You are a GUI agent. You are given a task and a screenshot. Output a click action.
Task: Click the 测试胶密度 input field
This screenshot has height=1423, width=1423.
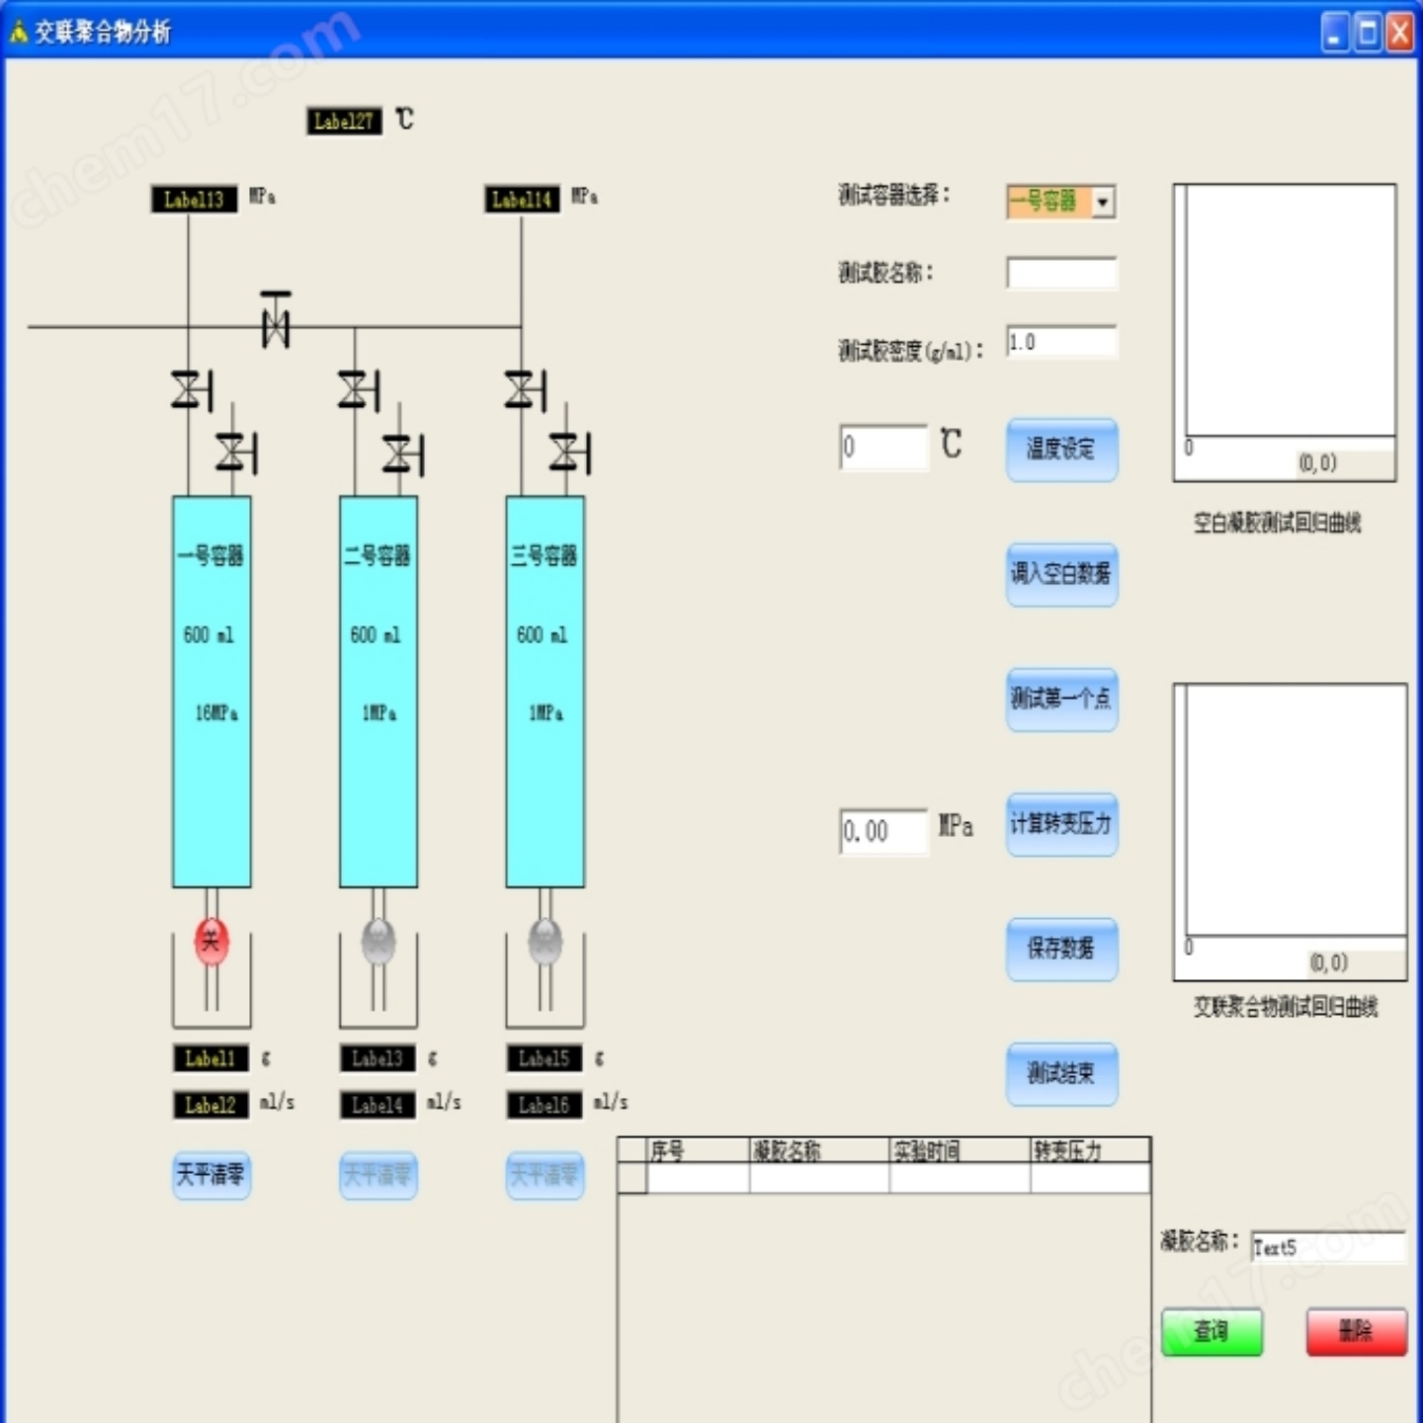point(1061,342)
